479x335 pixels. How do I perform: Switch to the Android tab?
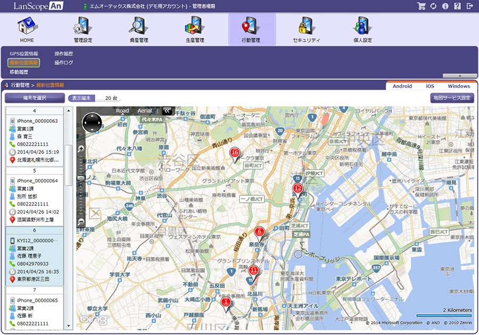coord(402,86)
